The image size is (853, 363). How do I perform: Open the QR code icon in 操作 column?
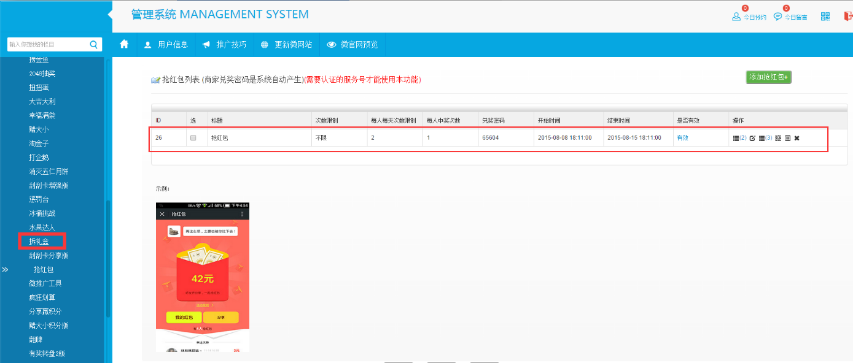[x=778, y=138]
